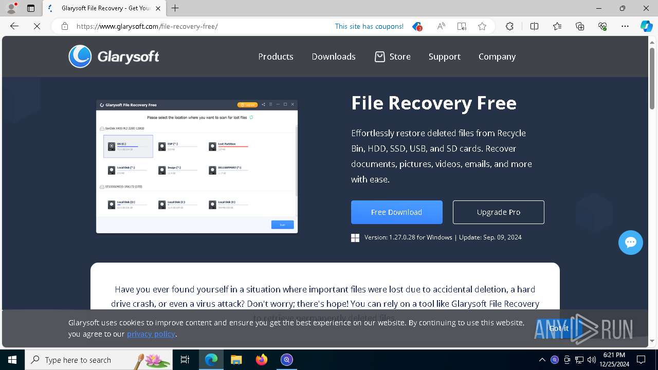Screen dimensions: 658x370
Task: Click the File Recovery app screenshot
Action: coord(197,166)
